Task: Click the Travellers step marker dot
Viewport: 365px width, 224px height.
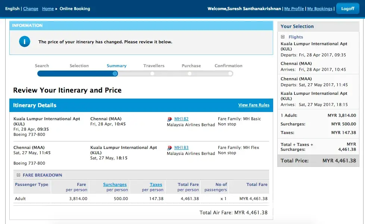Action: 152,74
